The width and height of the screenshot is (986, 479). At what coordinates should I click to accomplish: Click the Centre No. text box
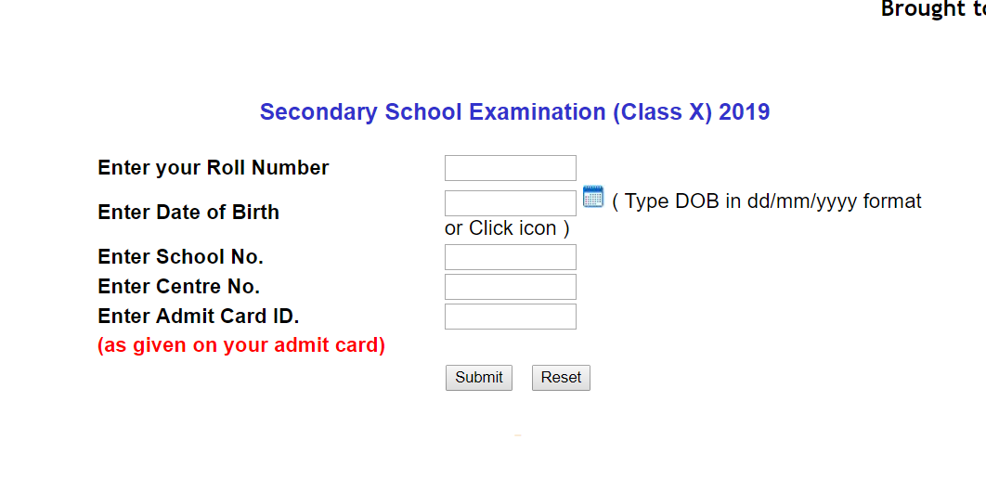(x=510, y=287)
